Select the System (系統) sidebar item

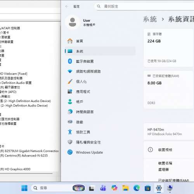point(100,51)
